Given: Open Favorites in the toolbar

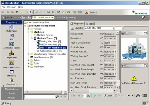Looking at the screenshot, I should tap(91, 12).
